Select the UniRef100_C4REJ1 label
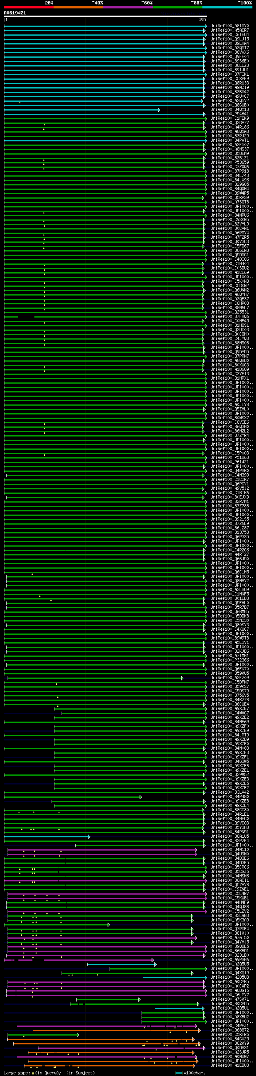The height and width of the screenshot is (1076, 256). pos(230,1026)
